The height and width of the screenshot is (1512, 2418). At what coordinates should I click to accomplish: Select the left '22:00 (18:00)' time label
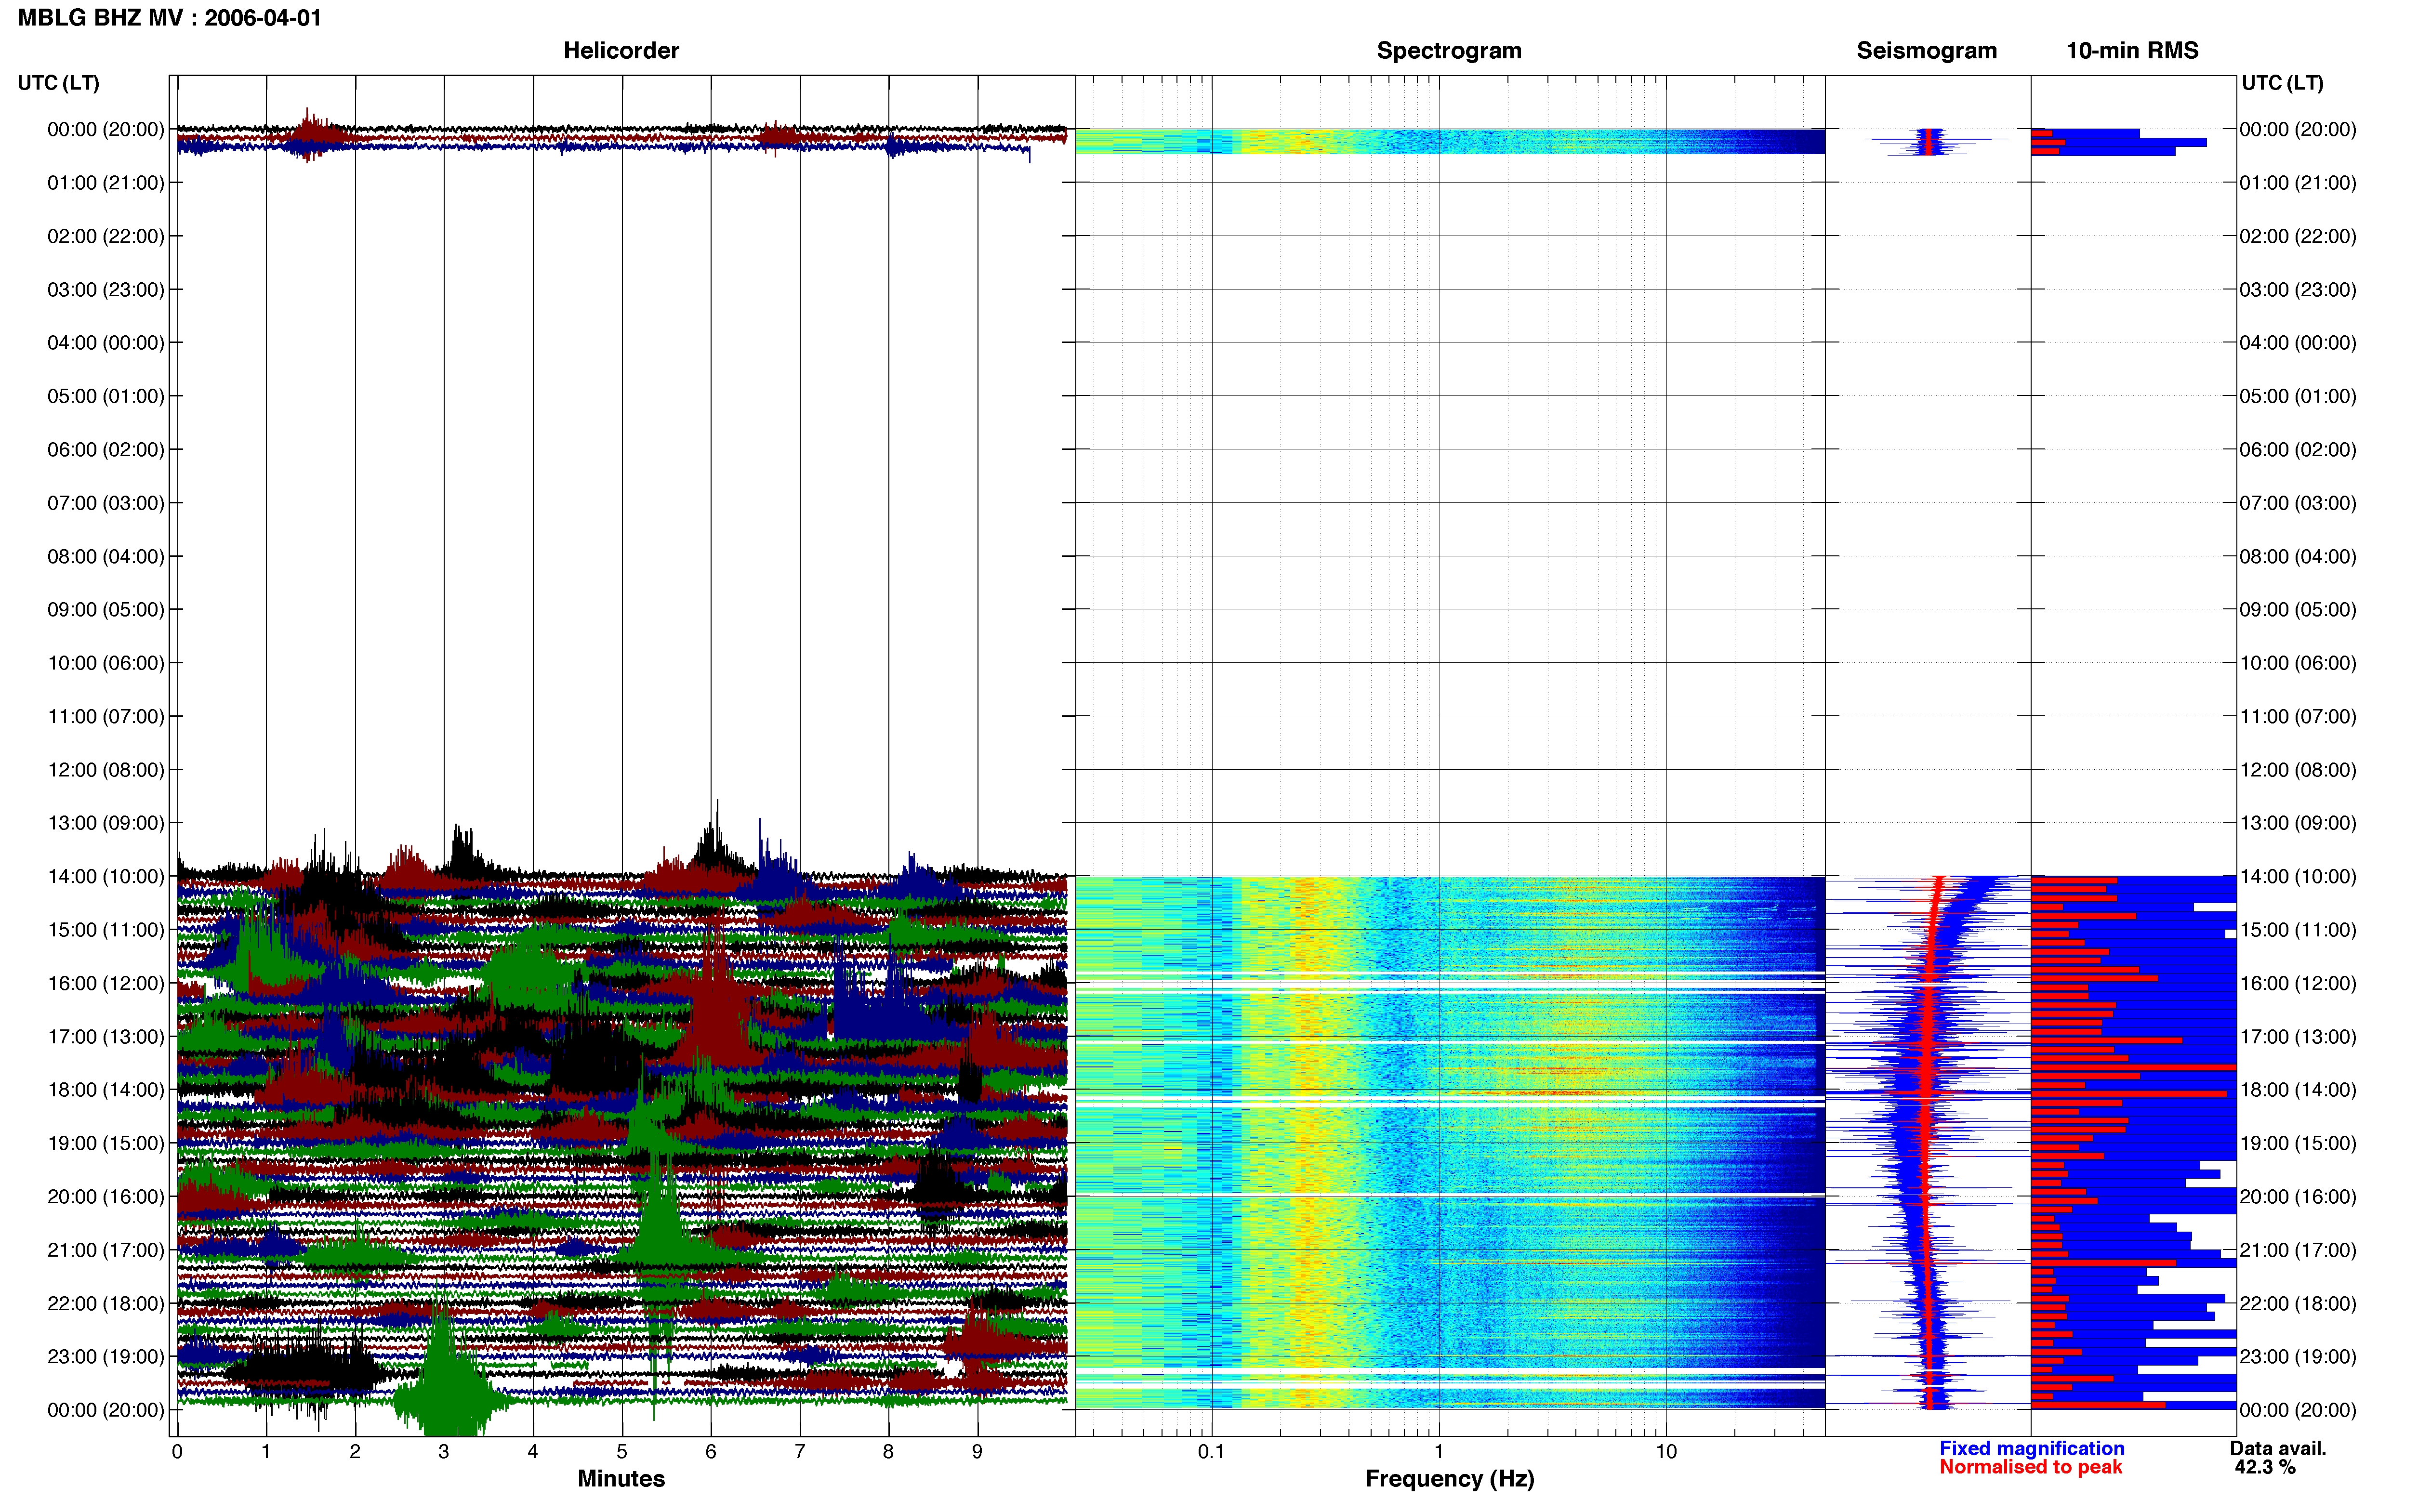point(106,1303)
